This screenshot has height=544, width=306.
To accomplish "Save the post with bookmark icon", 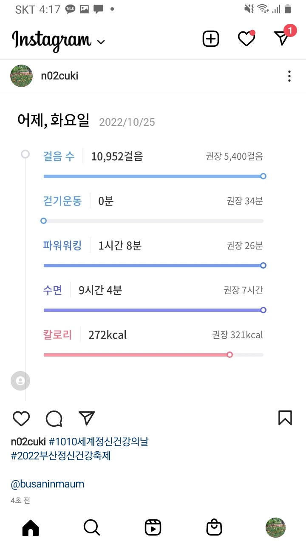I will pos(285,418).
